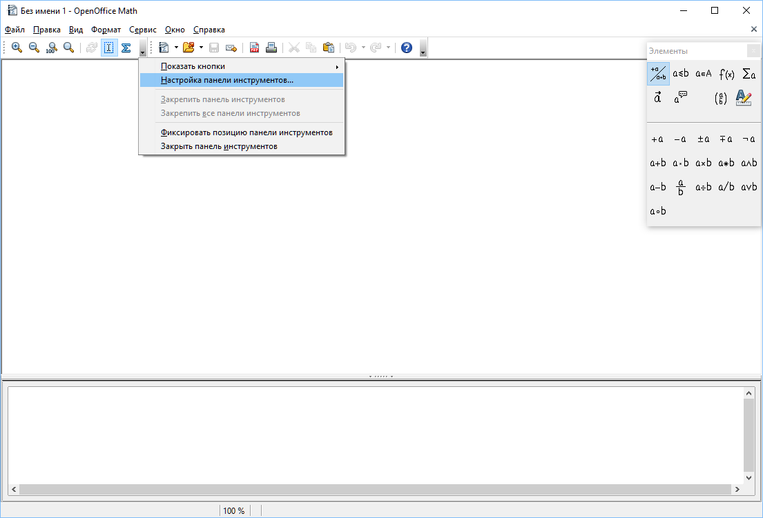
Task: Open the standard toolbar overflow arrow after Help
Action: (x=423, y=48)
